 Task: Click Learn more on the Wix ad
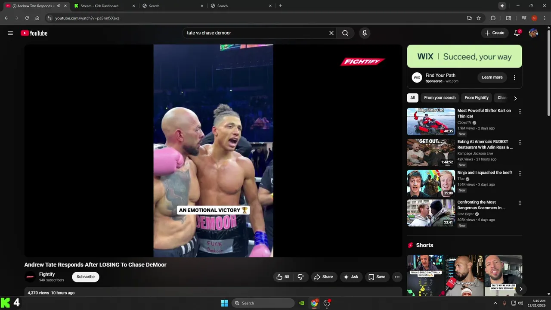click(x=492, y=77)
